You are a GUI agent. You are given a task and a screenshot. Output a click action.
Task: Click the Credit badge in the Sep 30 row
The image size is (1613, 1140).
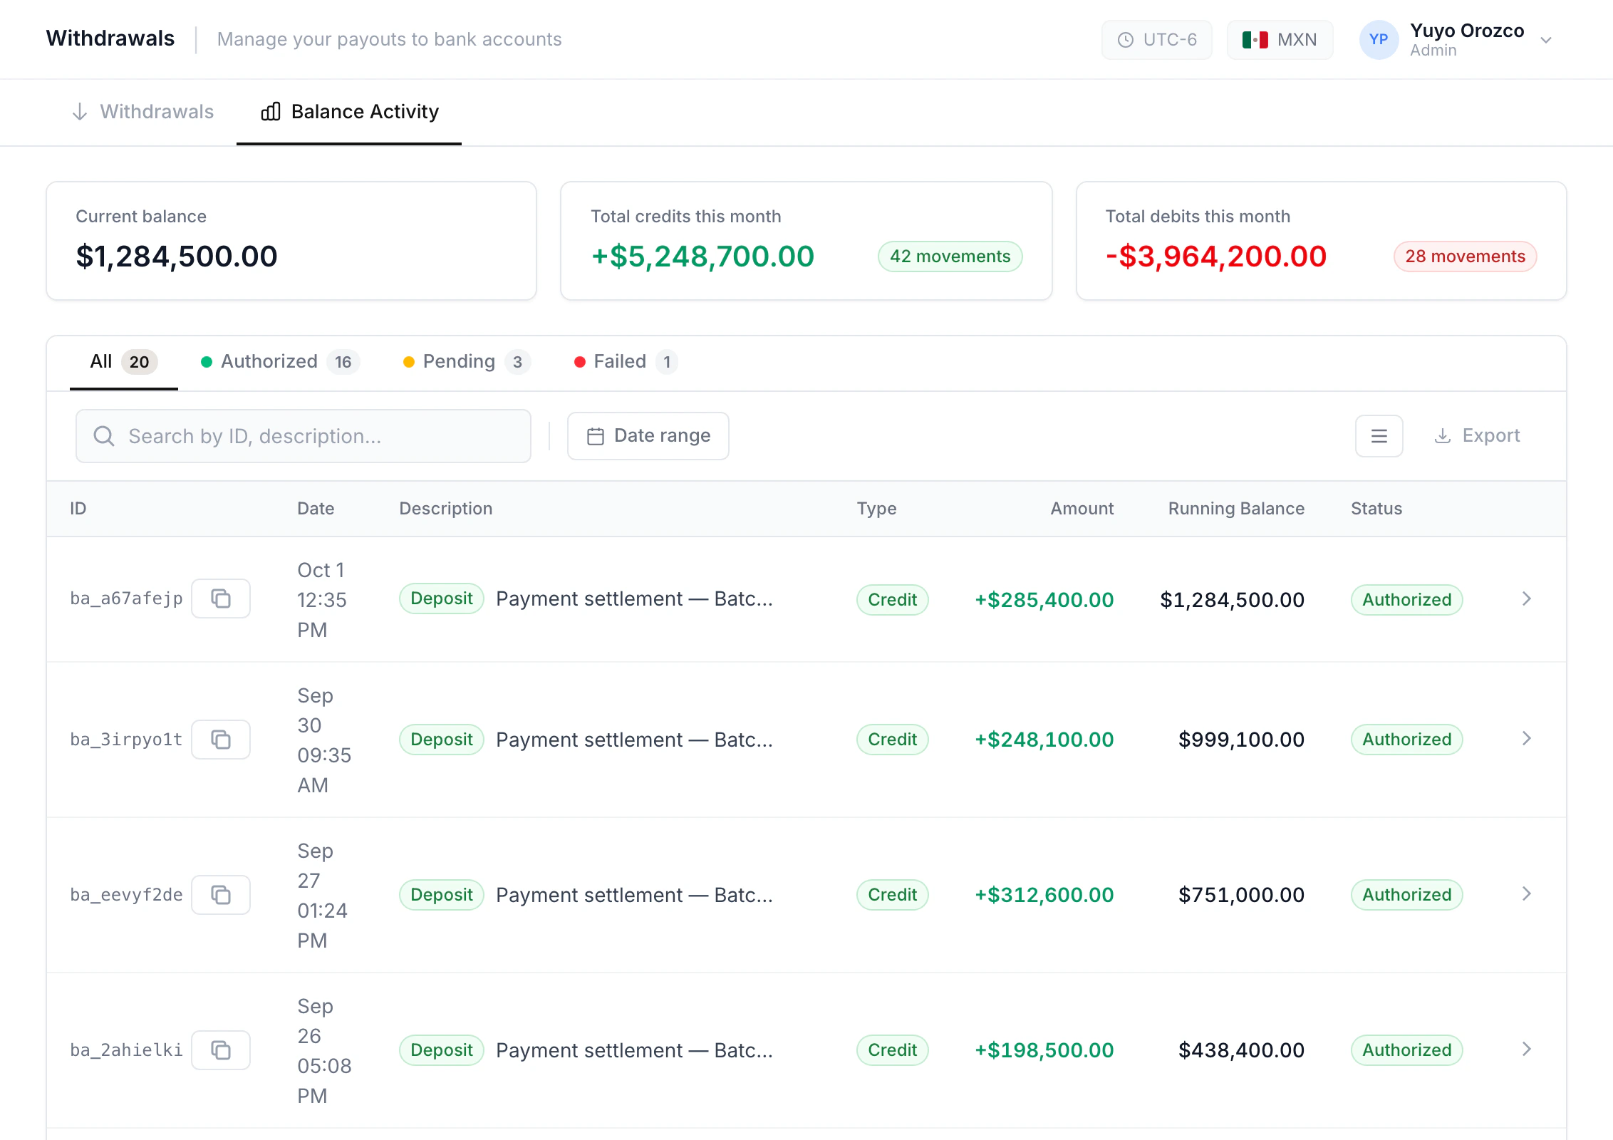tap(893, 740)
